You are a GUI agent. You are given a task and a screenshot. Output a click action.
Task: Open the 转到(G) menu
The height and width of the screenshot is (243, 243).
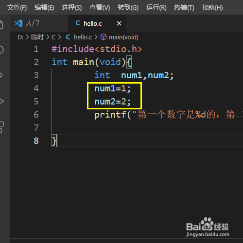click(x=128, y=7)
